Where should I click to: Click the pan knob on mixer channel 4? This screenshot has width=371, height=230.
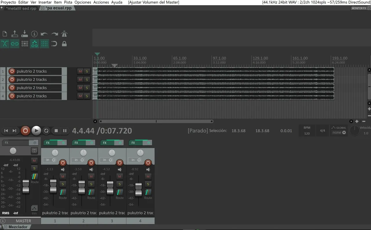click(x=140, y=153)
